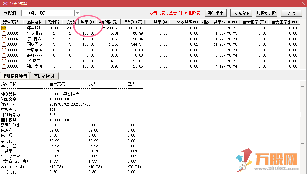Click the 关闭 button
The image size is (307, 174).
[x=291, y=13]
